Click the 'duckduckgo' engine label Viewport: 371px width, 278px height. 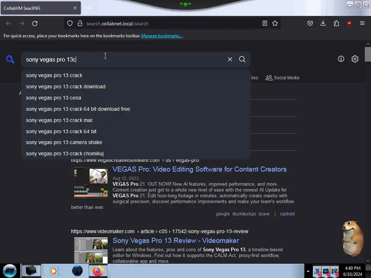click(x=244, y=214)
